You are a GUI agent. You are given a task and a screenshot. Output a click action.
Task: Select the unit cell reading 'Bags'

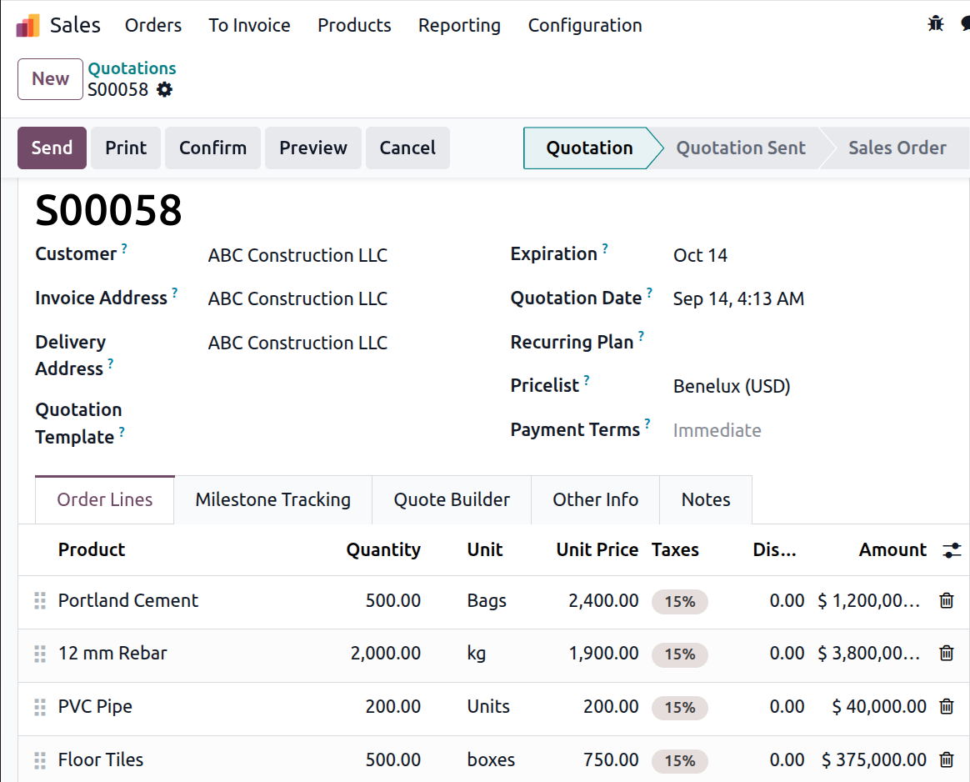[x=487, y=601]
